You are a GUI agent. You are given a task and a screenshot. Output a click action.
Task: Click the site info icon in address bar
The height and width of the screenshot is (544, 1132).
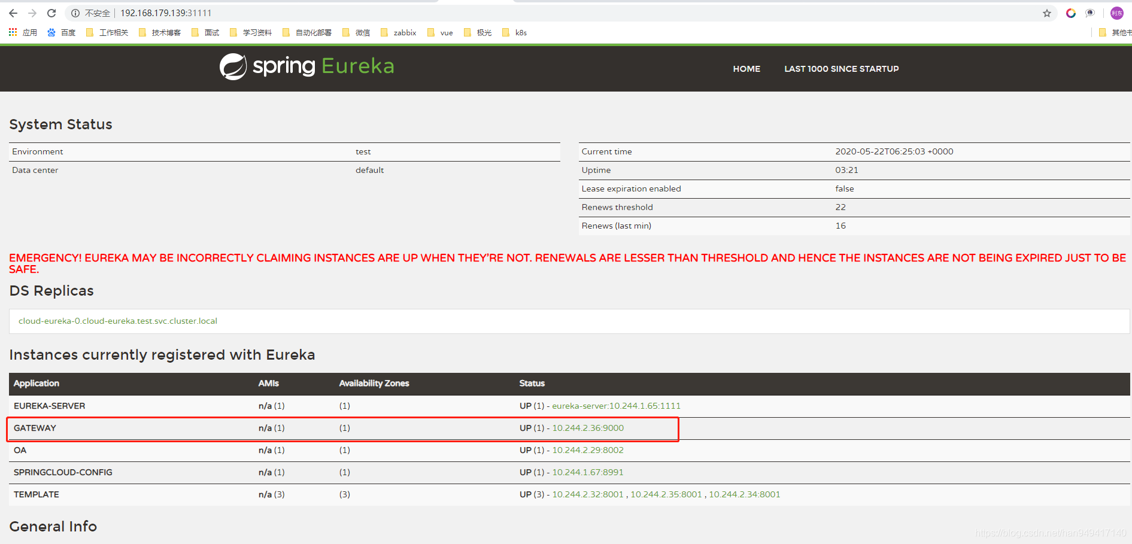(x=75, y=13)
